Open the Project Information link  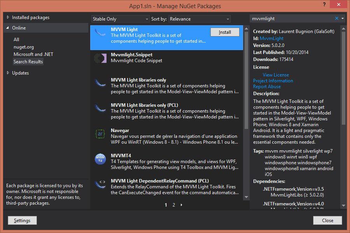pyautogui.click(x=273, y=81)
